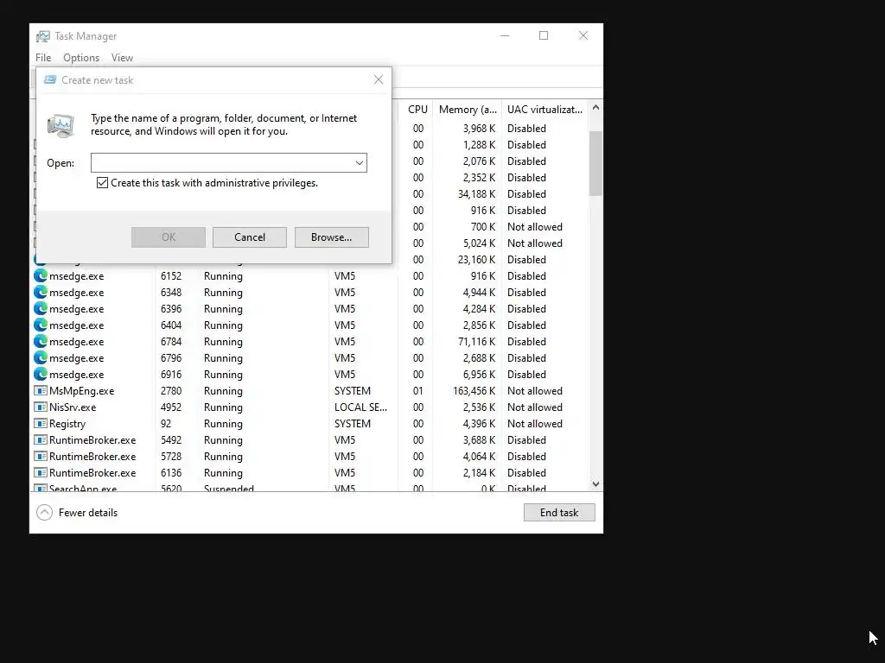This screenshot has height=663, width=885.
Task: Click the icon of RuntimeBroker.exe PID 6136
Action: [40, 472]
